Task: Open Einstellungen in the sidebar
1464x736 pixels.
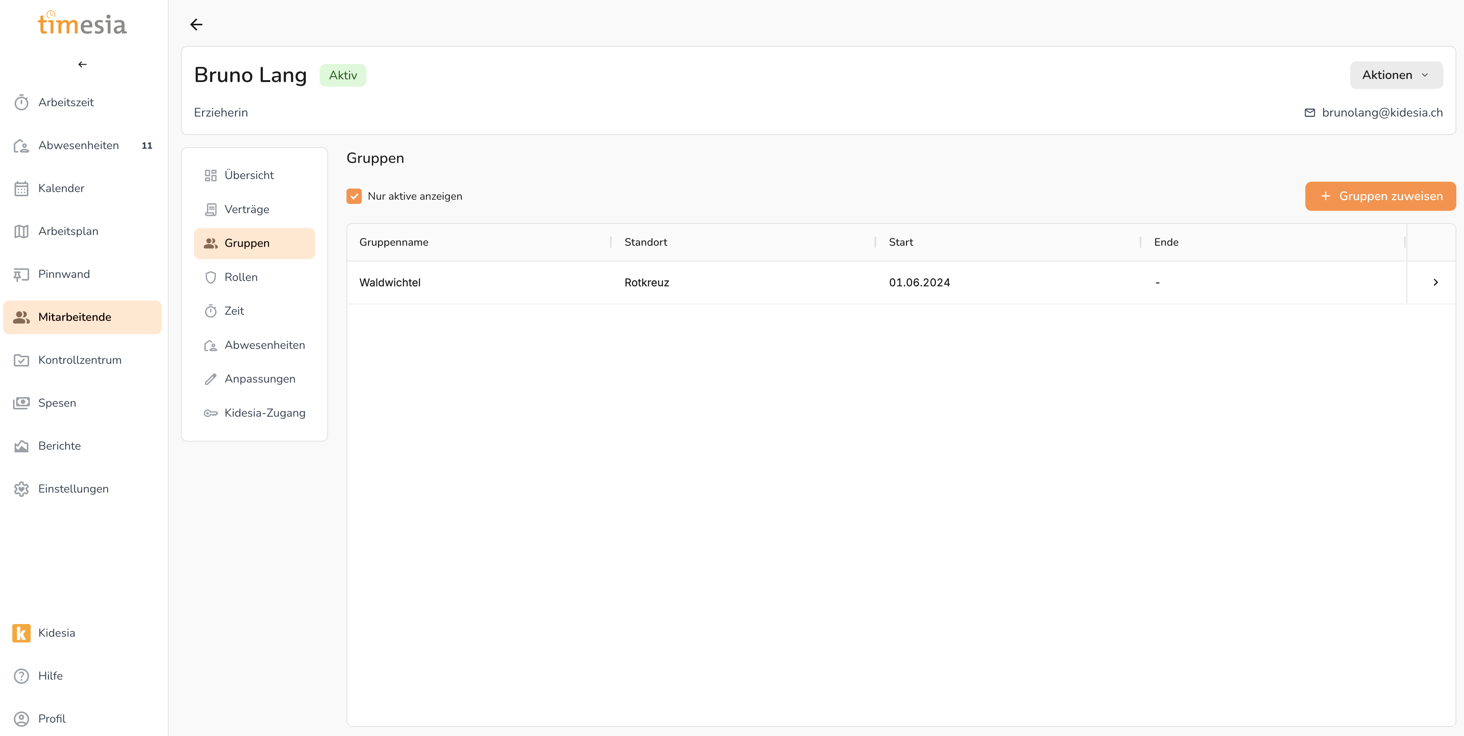Action: [73, 489]
